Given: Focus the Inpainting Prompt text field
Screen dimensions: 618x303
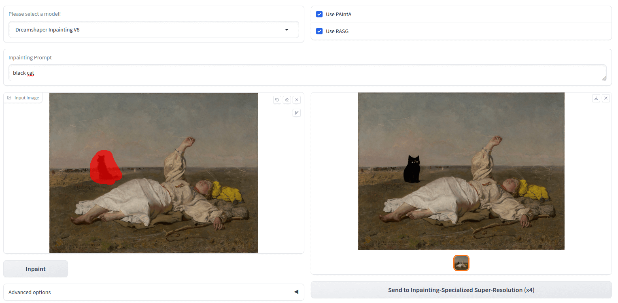Looking at the screenshot, I should (308, 73).
